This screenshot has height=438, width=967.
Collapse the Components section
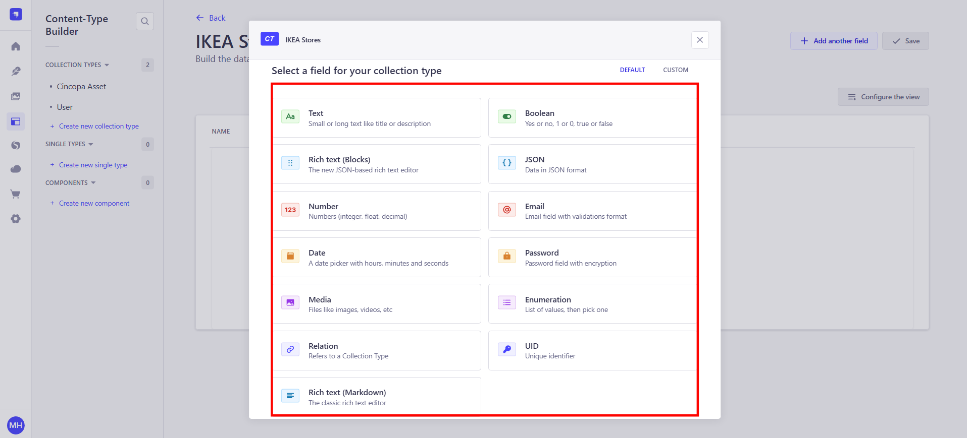pos(71,183)
